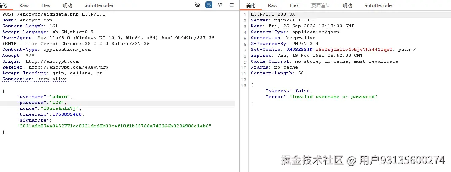The image size is (451, 172).
Task: Switch to Hex tab in response pane
Action: click(x=294, y=5)
